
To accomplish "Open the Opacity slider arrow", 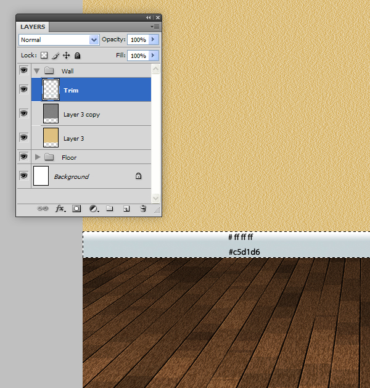I will (154, 39).
